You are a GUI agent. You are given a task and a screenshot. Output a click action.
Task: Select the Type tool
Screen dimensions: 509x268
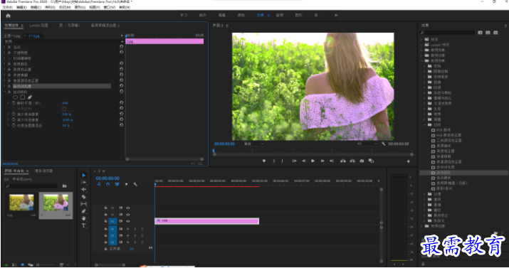(x=84, y=225)
